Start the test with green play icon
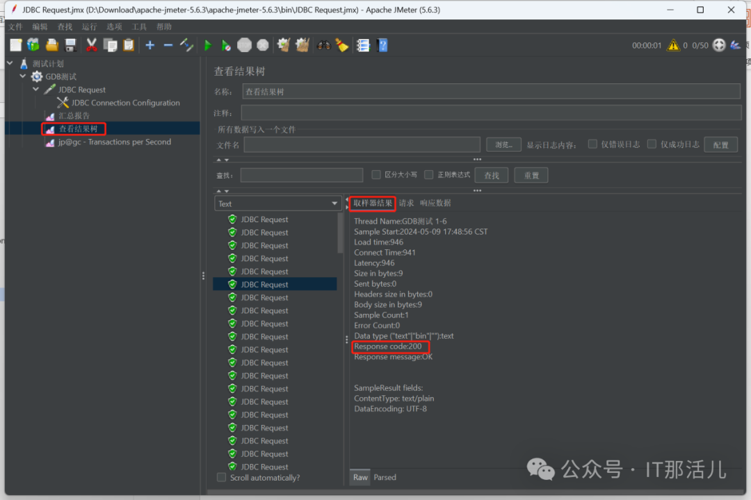The height and width of the screenshot is (500, 751). pos(208,45)
